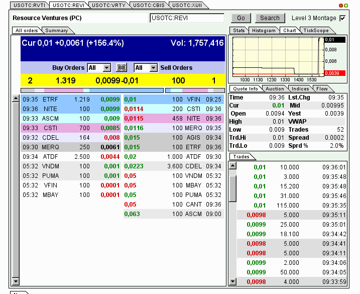Select the Trades tab
This screenshot has height=294, width=360.
pyautogui.click(x=241, y=156)
